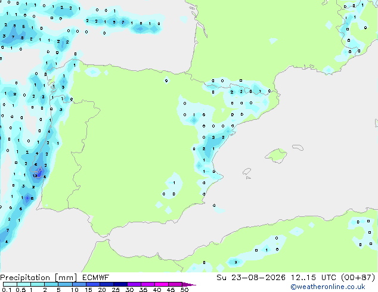Open the weatheronline.co.uk copyright link
The image size is (378, 292).
pos(327,287)
